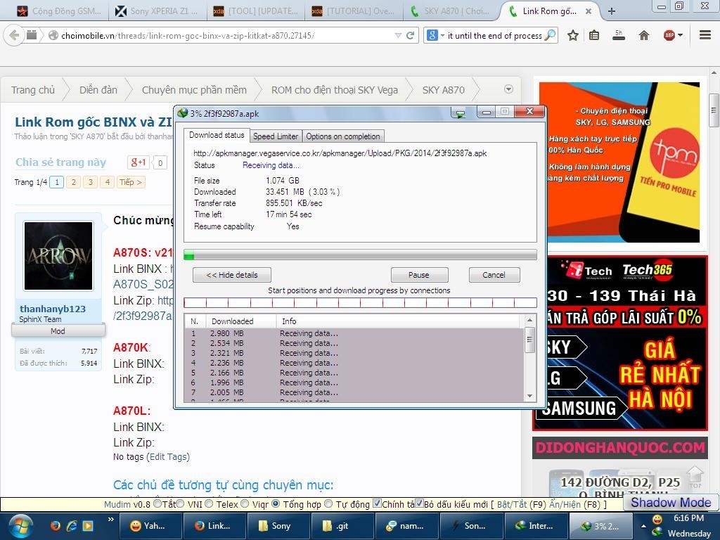Cancel the download
The height and width of the screenshot is (540, 720).
click(x=494, y=275)
